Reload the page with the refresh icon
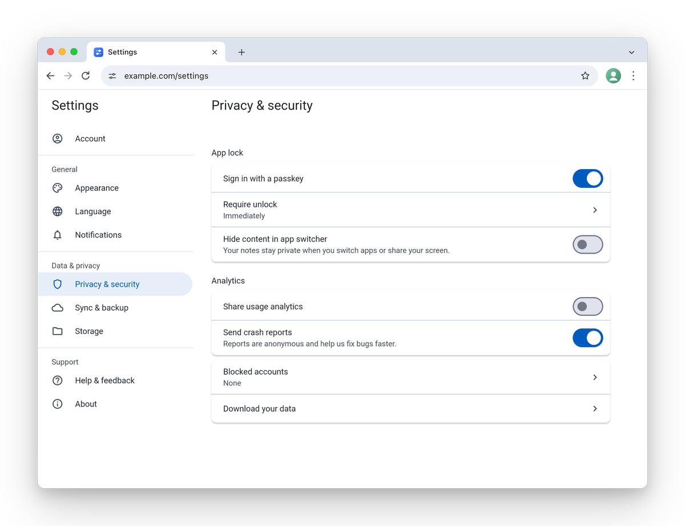 tap(86, 76)
